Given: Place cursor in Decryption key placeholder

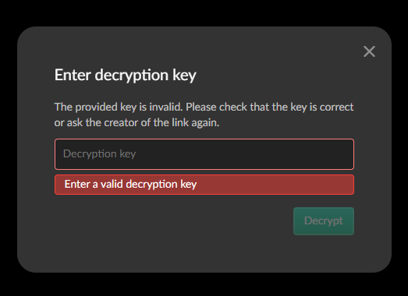Looking at the screenshot, I should point(99,154).
